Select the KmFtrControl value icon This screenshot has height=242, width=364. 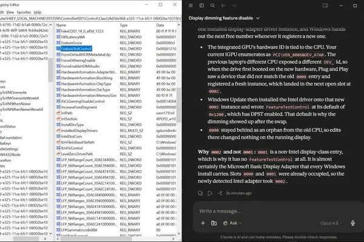pyautogui.click(x=58, y=148)
